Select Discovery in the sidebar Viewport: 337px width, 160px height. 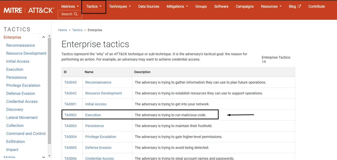pos(14,109)
